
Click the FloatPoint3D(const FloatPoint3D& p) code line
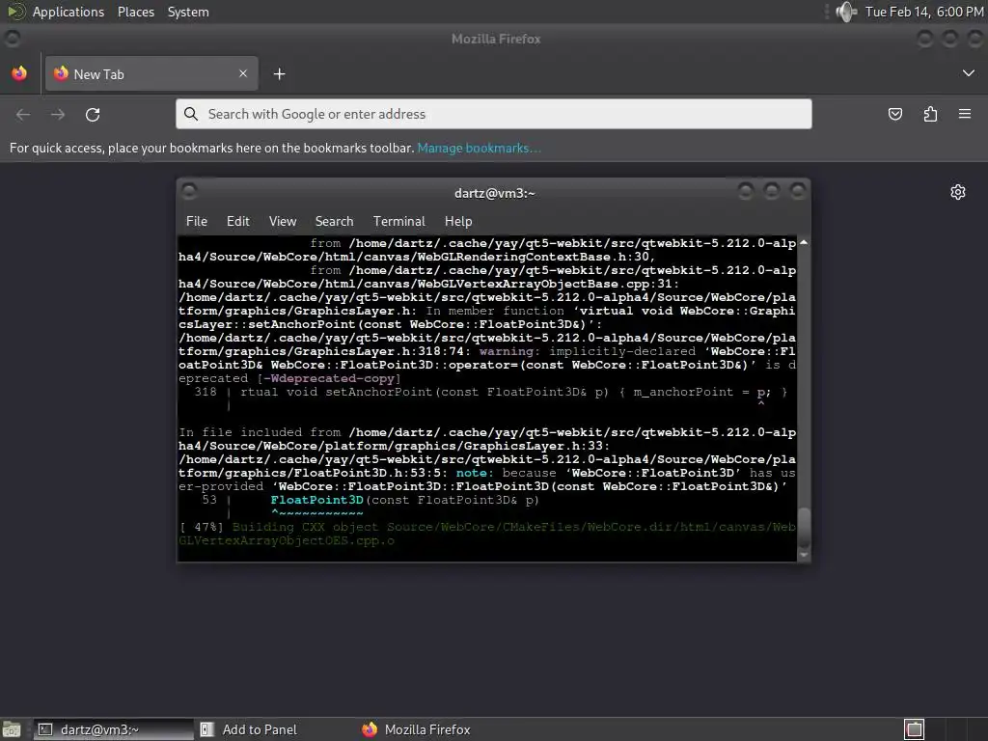405,501
